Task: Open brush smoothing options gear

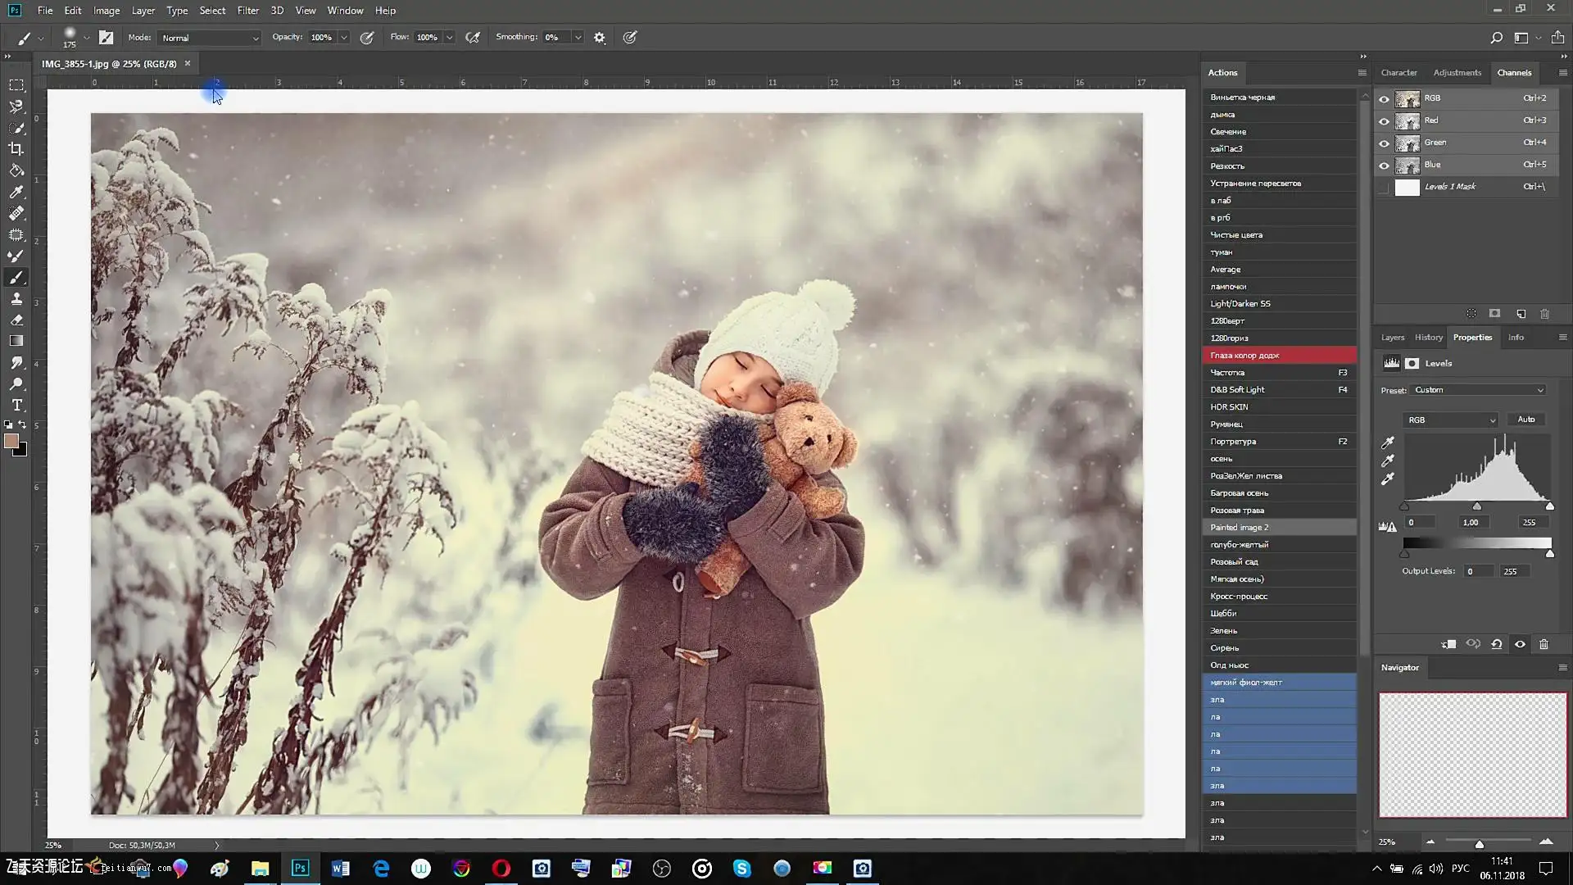Action: point(599,38)
